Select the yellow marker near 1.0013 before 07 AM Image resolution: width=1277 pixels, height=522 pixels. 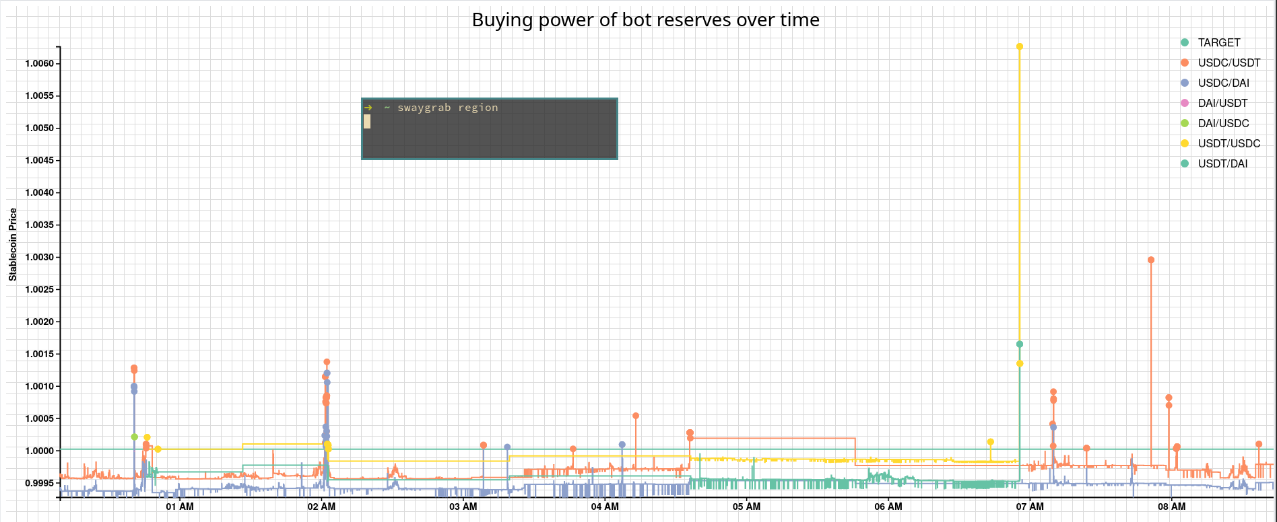pos(1020,364)
